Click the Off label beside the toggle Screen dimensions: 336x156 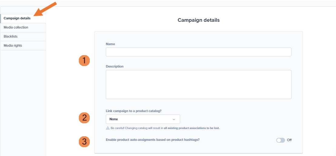(x=289, y=140)
